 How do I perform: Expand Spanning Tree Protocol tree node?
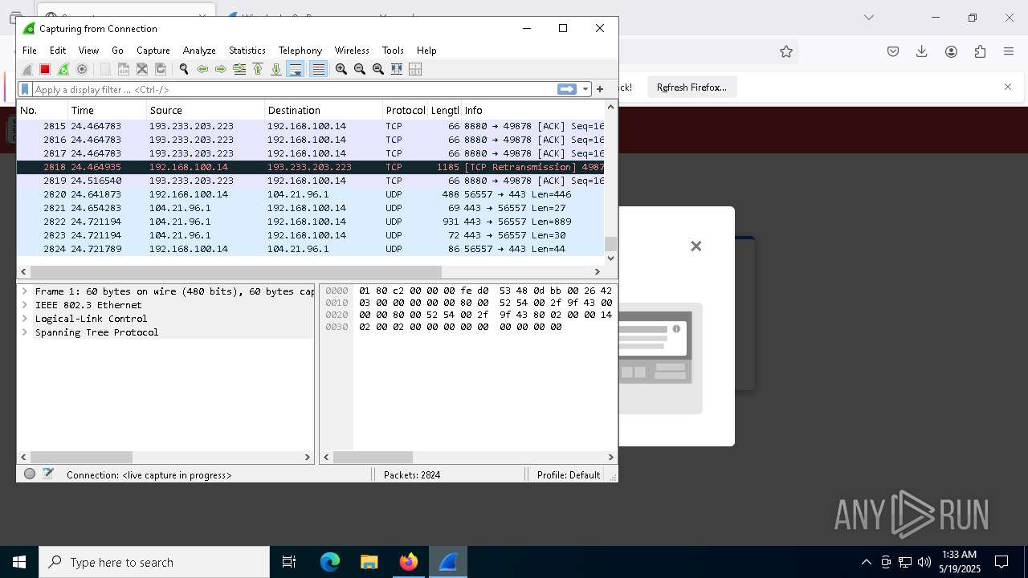click(25, 332)
